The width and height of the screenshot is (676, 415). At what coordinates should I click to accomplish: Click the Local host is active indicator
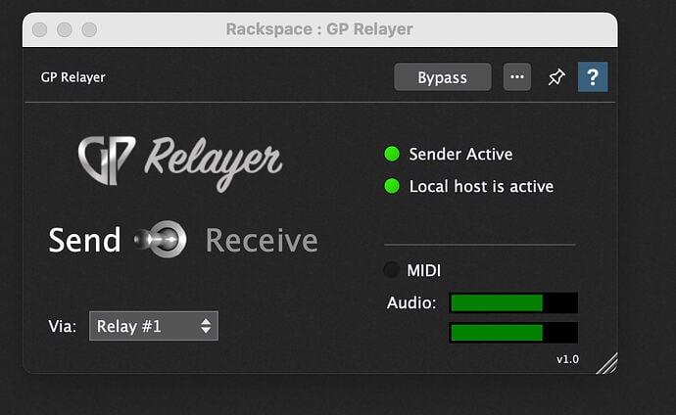point(392,186)
